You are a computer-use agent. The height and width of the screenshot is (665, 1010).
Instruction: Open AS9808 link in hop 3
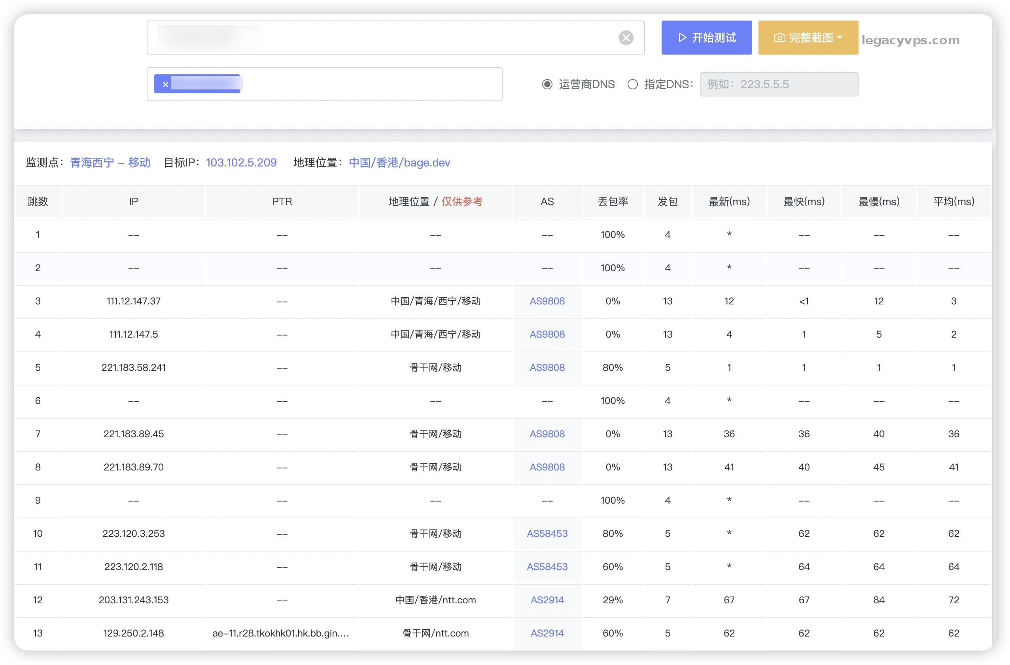click(547, 301)
